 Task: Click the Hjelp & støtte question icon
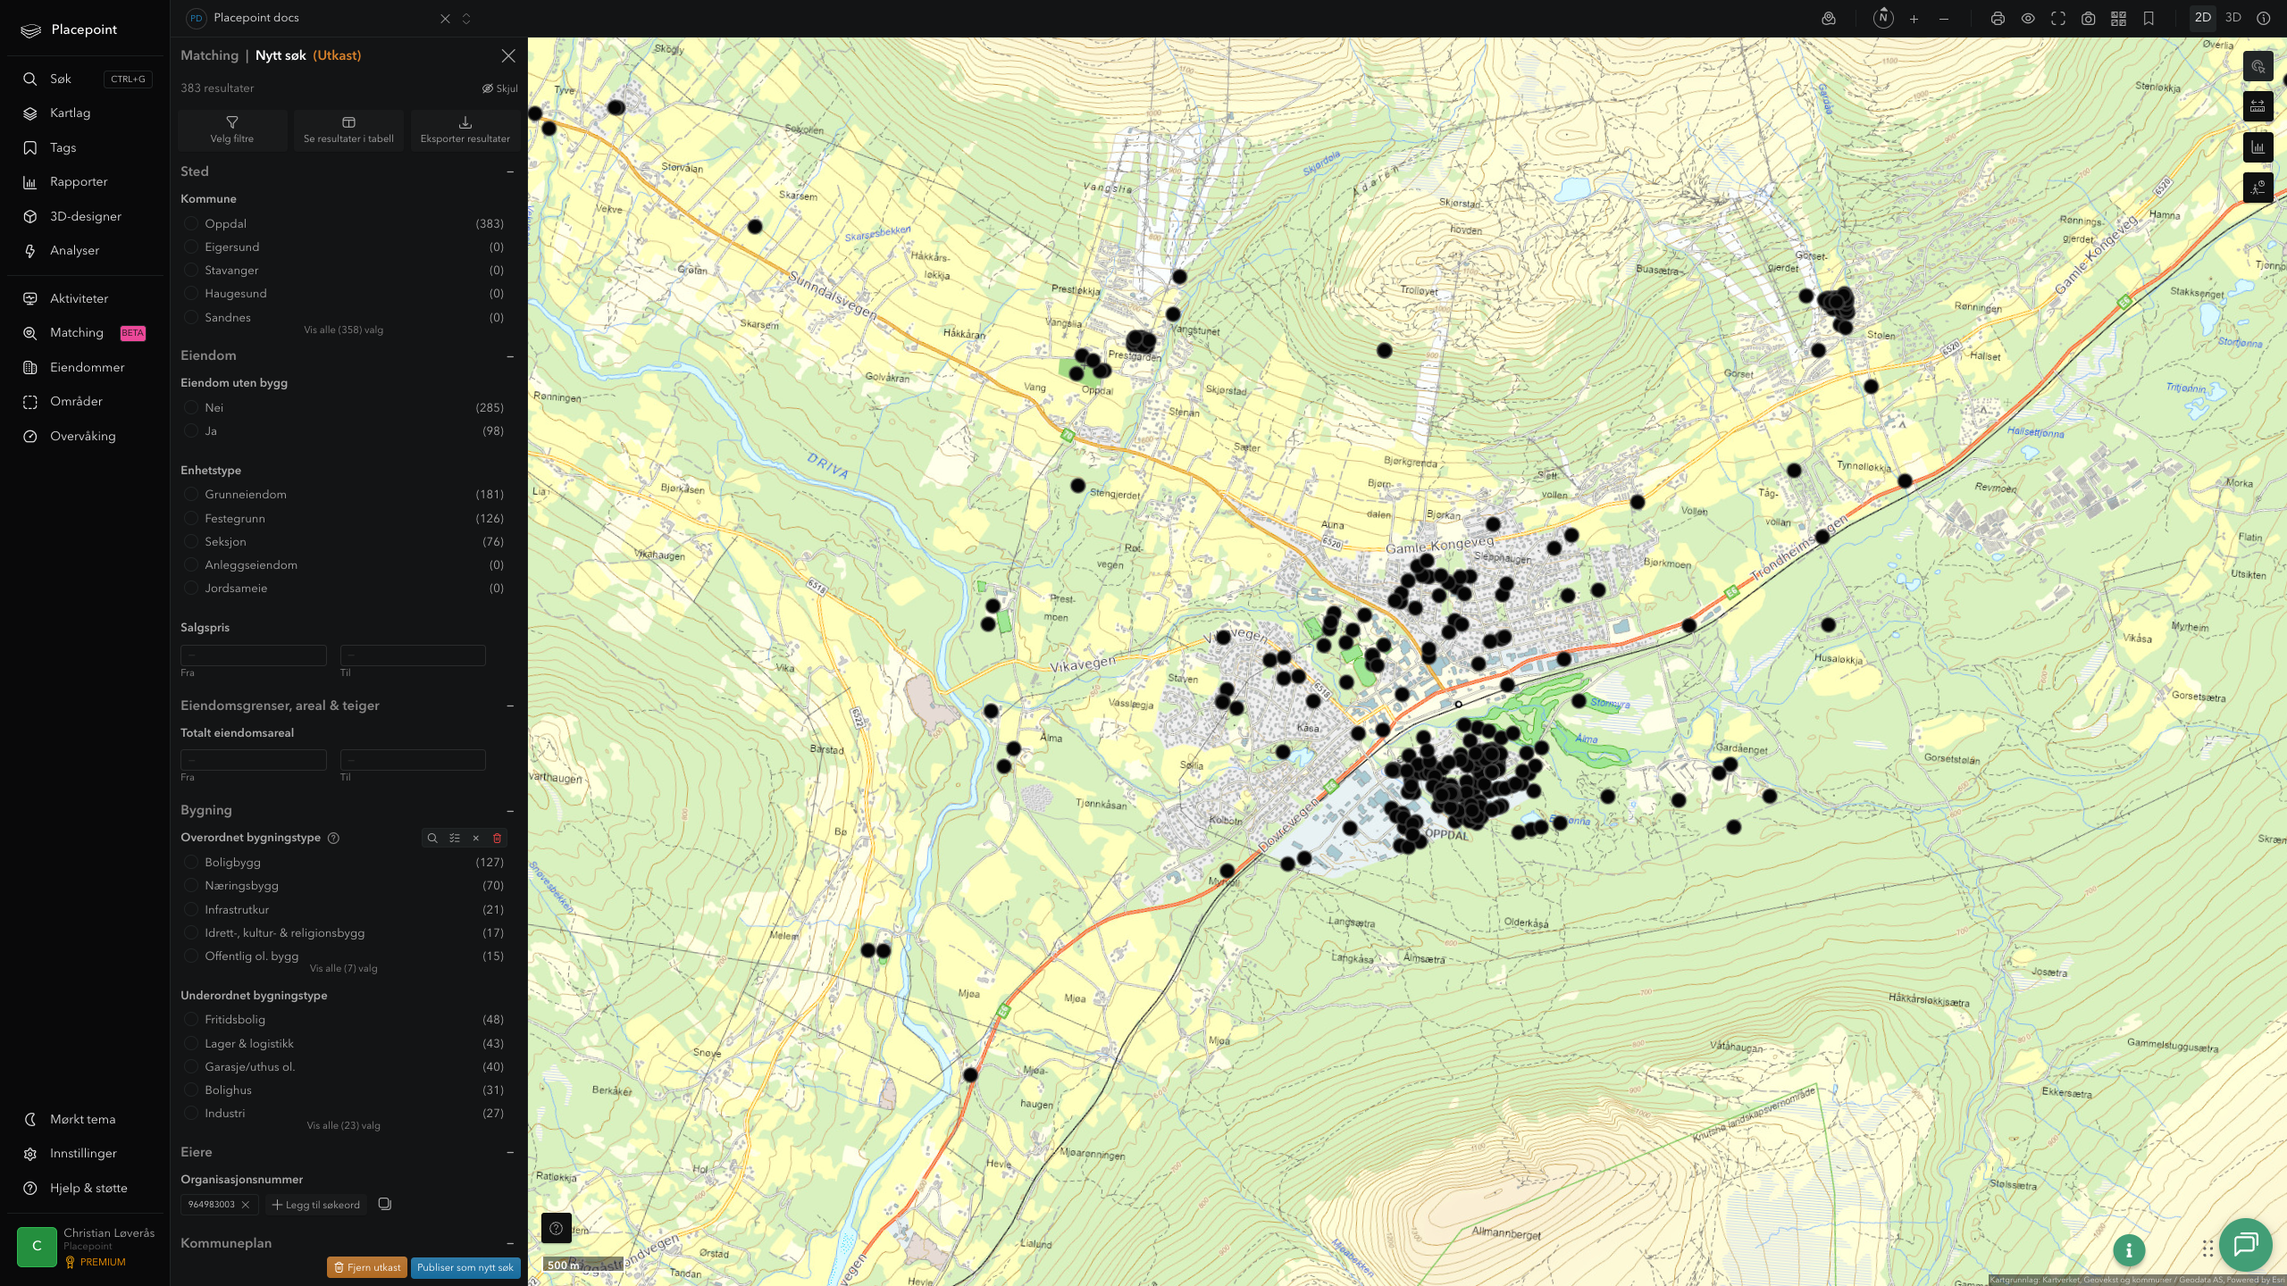click(x=30, y=1188)
